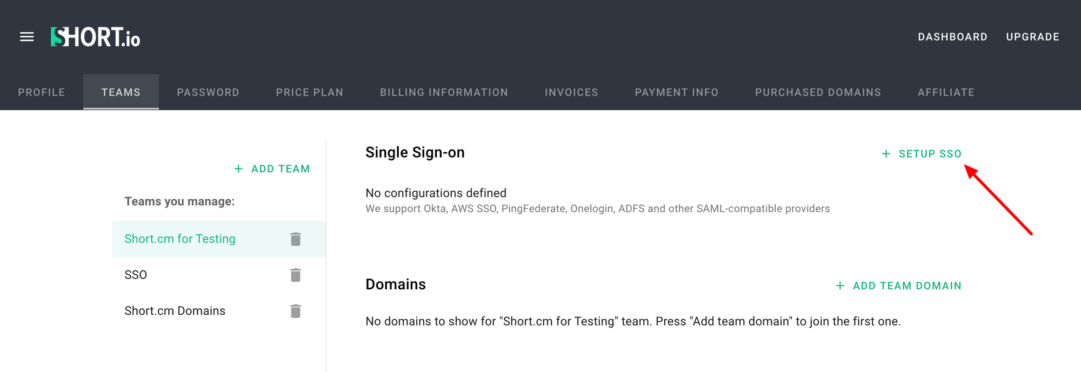Delete the Short.cm Domains team

[295, 311]
